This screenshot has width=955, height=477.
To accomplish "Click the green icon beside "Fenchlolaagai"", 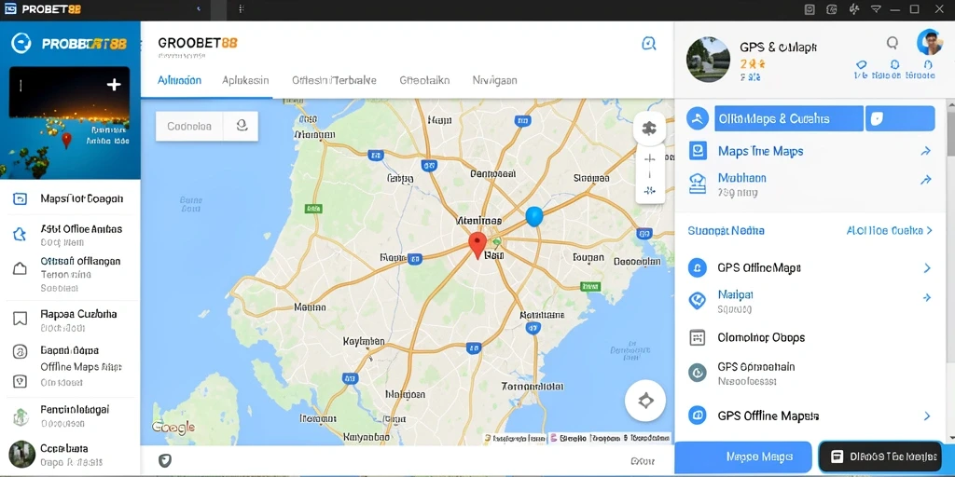I will 21,416.
